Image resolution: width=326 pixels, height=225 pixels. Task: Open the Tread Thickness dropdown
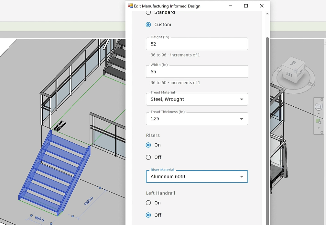197,119
